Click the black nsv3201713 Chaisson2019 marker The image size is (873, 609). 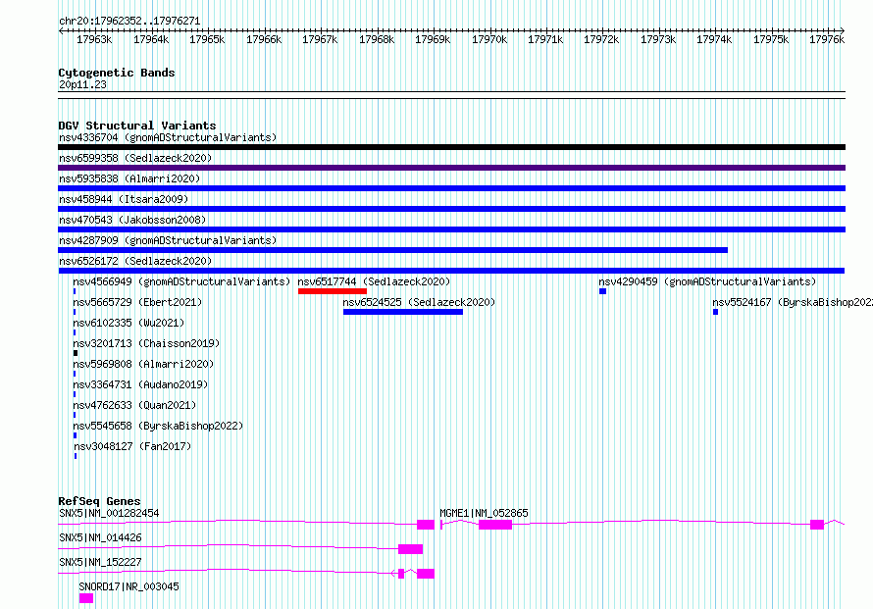pyautogui.click(x=76, y=353)
